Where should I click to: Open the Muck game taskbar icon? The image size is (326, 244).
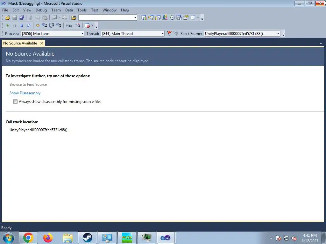click(127, 238)
